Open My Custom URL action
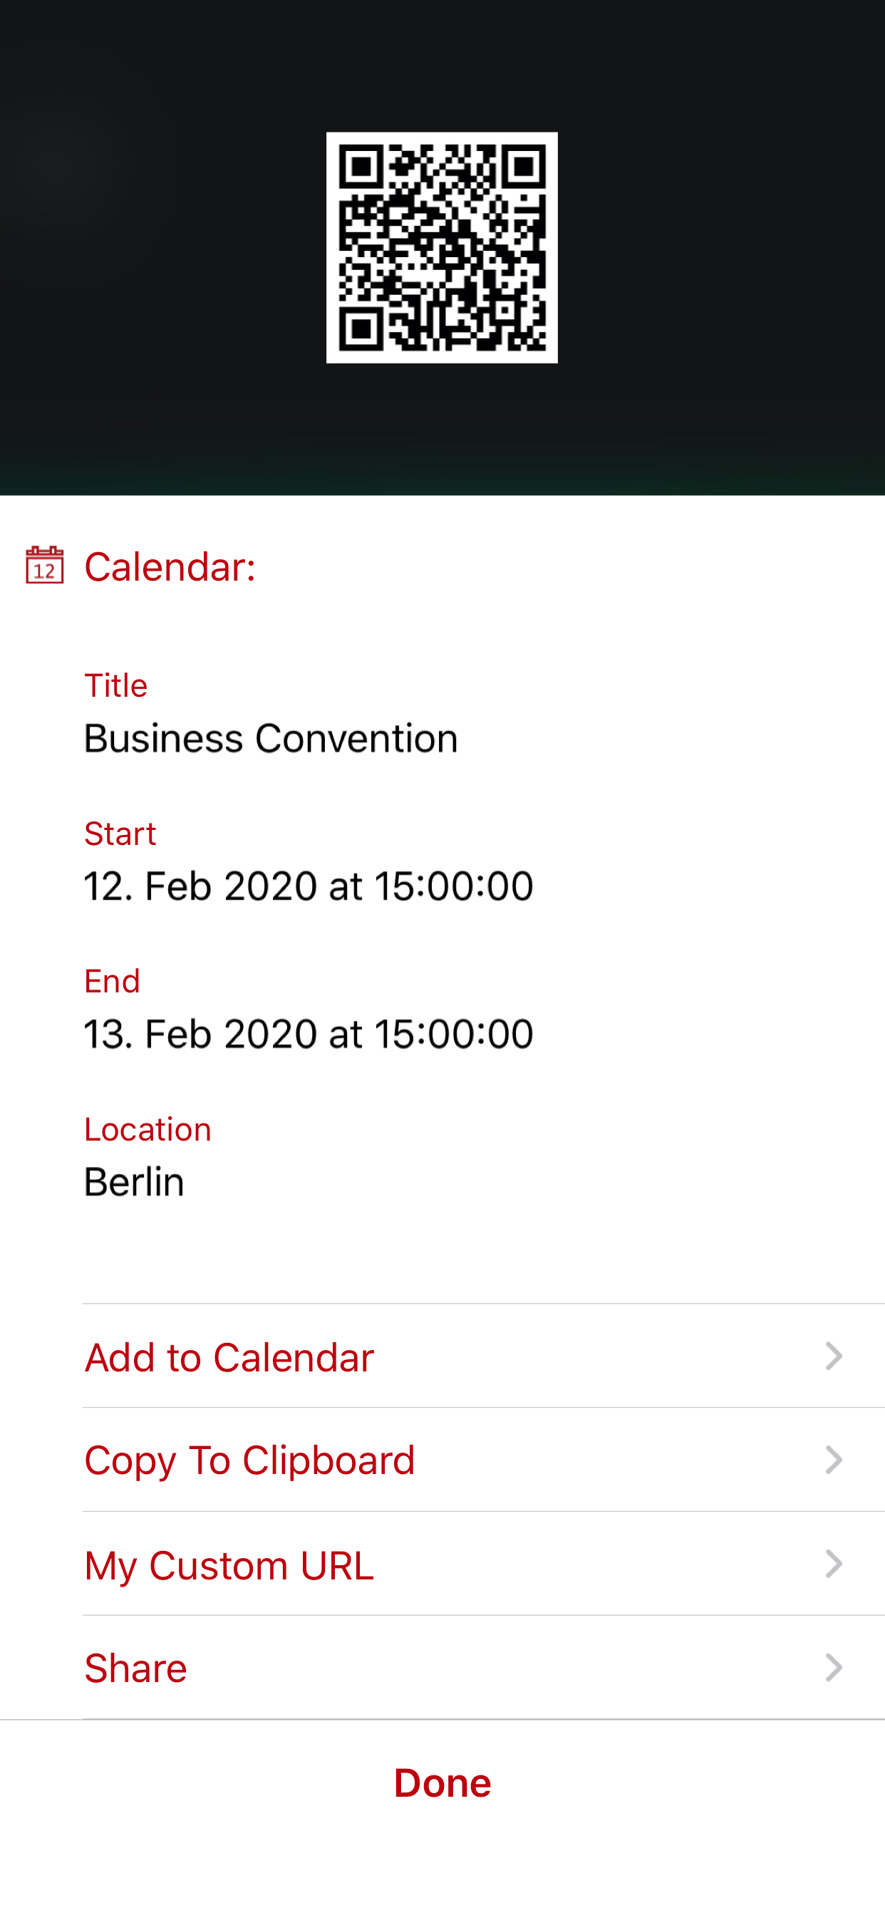Viewport: 885px width, 1915px height. (x=228, y=1564)
